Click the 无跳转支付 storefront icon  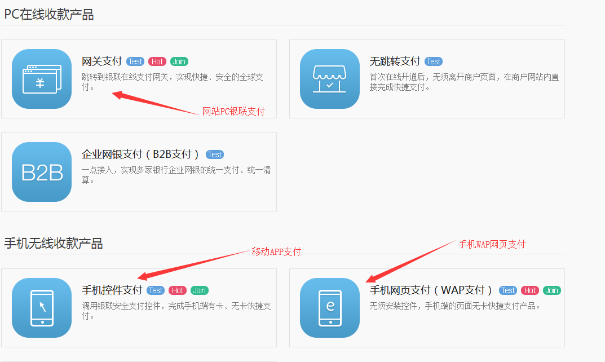pyautogui.click(x=330, y=79)
